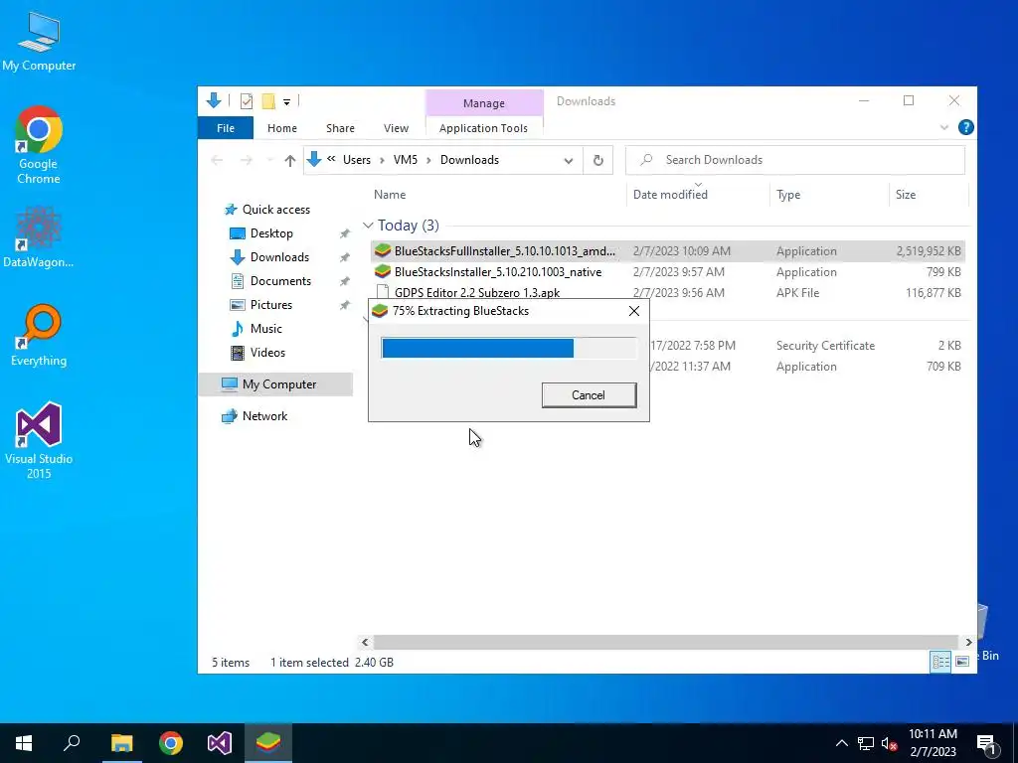
Task: Open Everything search desktop shortcut
Action: click(x=39, y=336)
